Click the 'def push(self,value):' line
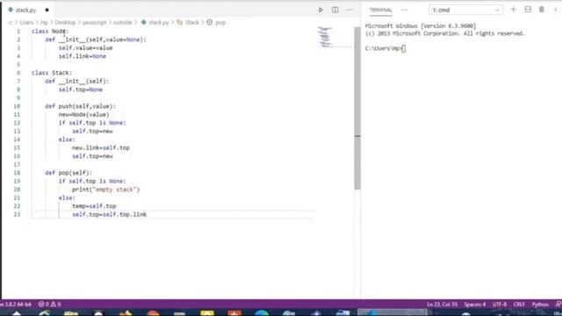 (x=80, y=106)
